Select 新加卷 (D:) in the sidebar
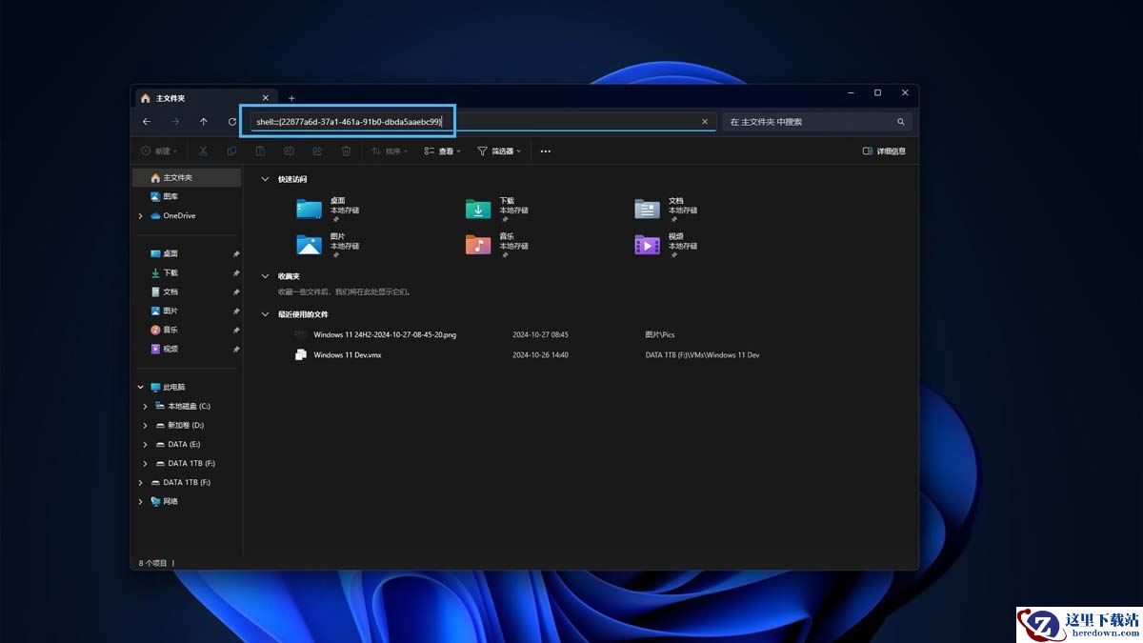 pyautogui.click(x=179, y=425)
